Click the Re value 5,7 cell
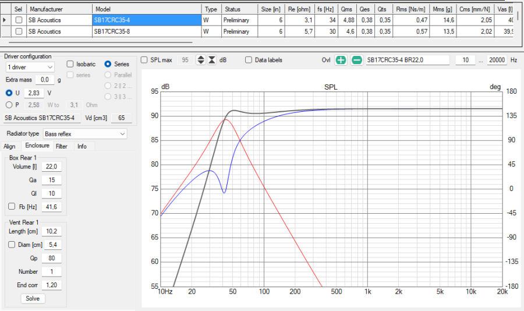The image size is (524, 311). (300, 31)
